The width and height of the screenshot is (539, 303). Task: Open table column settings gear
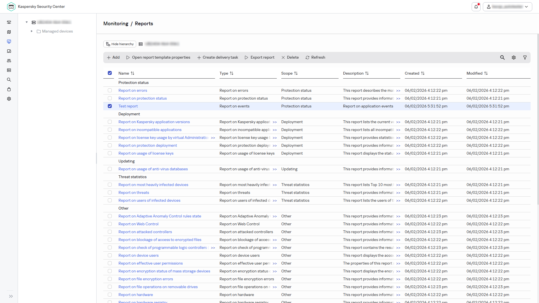(514, 58)
